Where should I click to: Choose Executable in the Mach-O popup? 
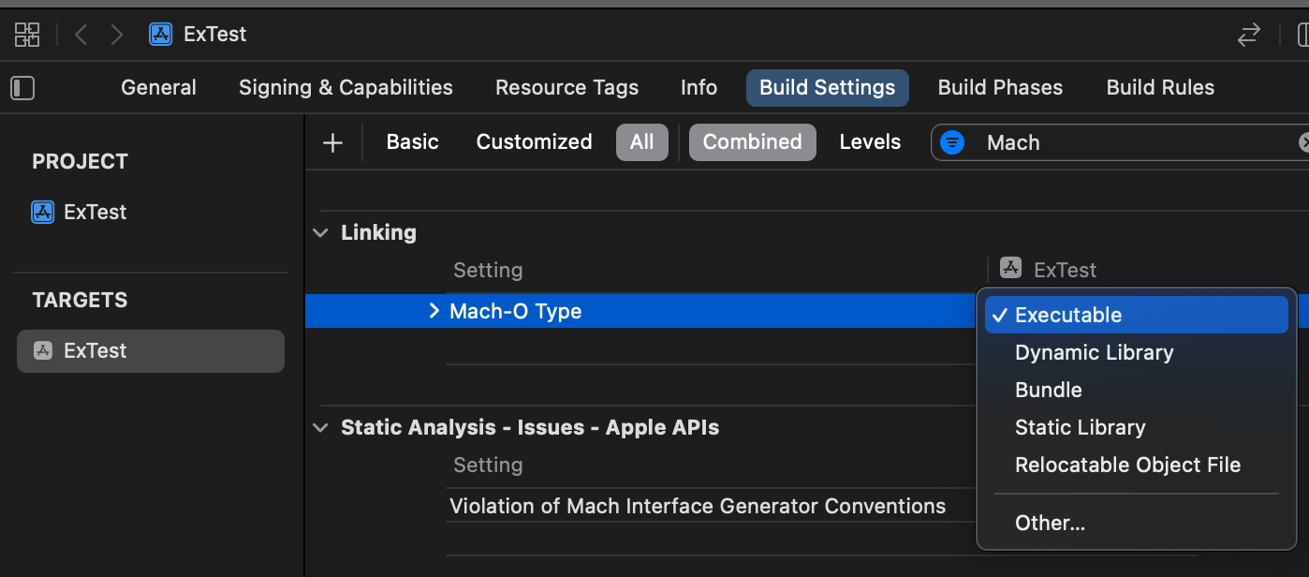1137,315
